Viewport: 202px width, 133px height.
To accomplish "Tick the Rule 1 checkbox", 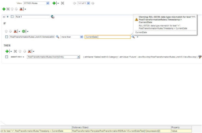I will [12, 17].
